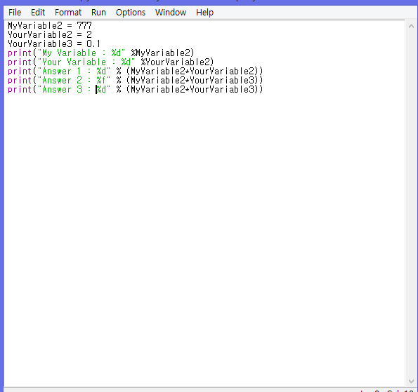Open the Window menu
The image size is (418, 392).
171,12
